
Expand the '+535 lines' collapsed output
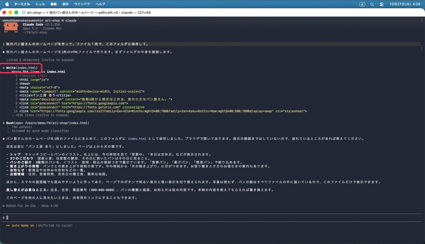point(40,115)
